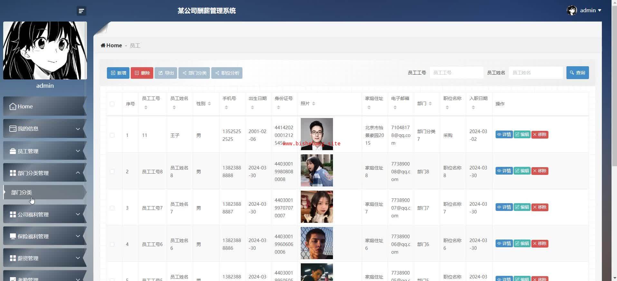Screen dimensions: 617x281
Task: Sort by 照片 column sort arrows
Action: [314, 104]
